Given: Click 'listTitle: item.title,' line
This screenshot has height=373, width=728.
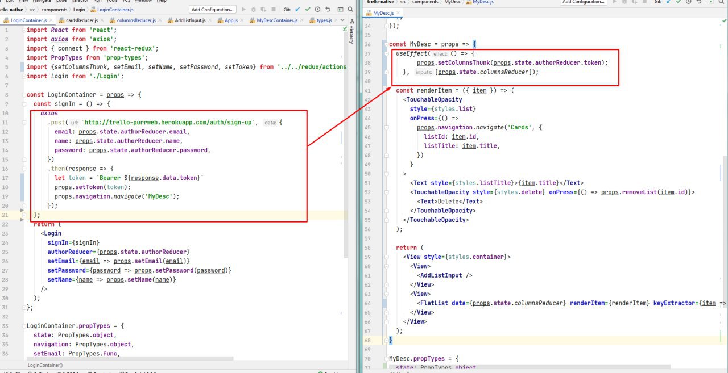Looking at the screenshot, I should click(462, 146).
